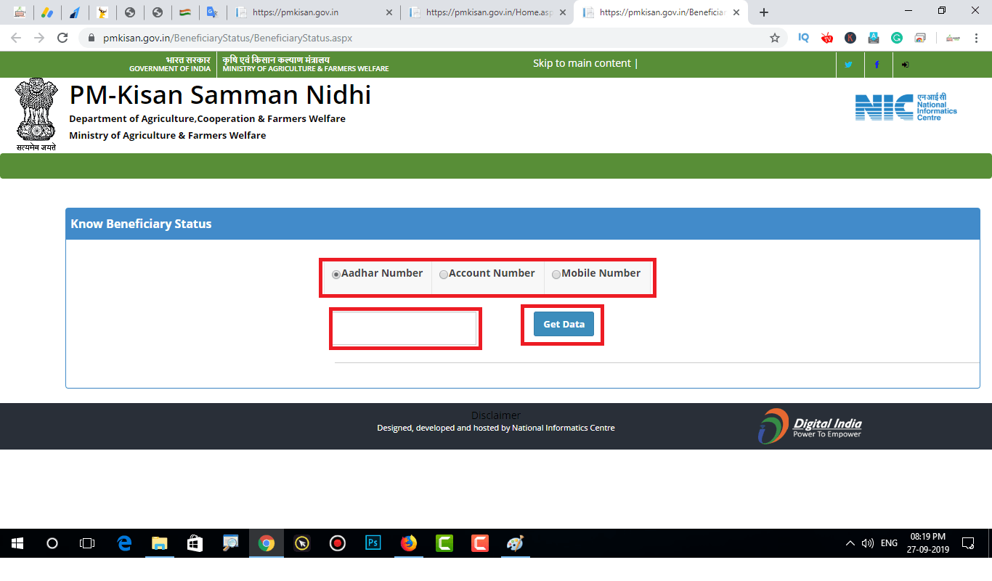Go back with the browser back arrow
The height and width of the screenshot is (581, 992).
click(16, 38)
